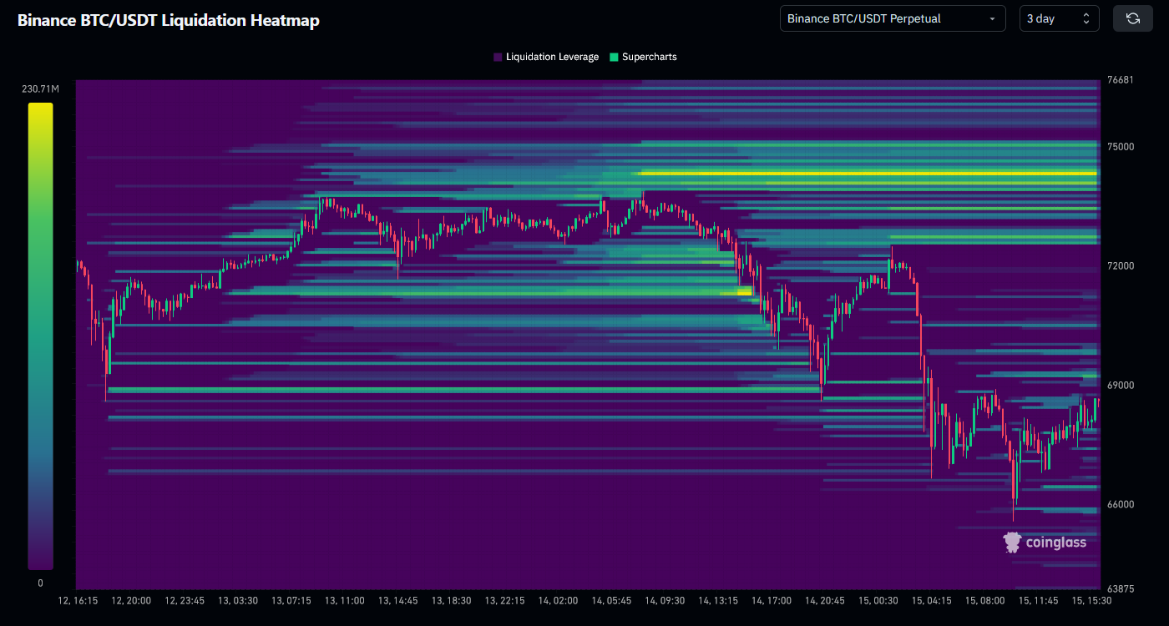The height and width of the screenshot is (626, 1169).
Task: Click the 15, 08:00 time axis label
Action: (984, 601)
